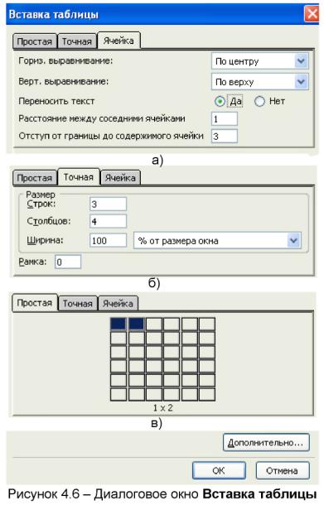Select the bottom-right cell of table grid
Viewport: 324px width, 505px height.
pyautogui.click(x=207, y=395)
